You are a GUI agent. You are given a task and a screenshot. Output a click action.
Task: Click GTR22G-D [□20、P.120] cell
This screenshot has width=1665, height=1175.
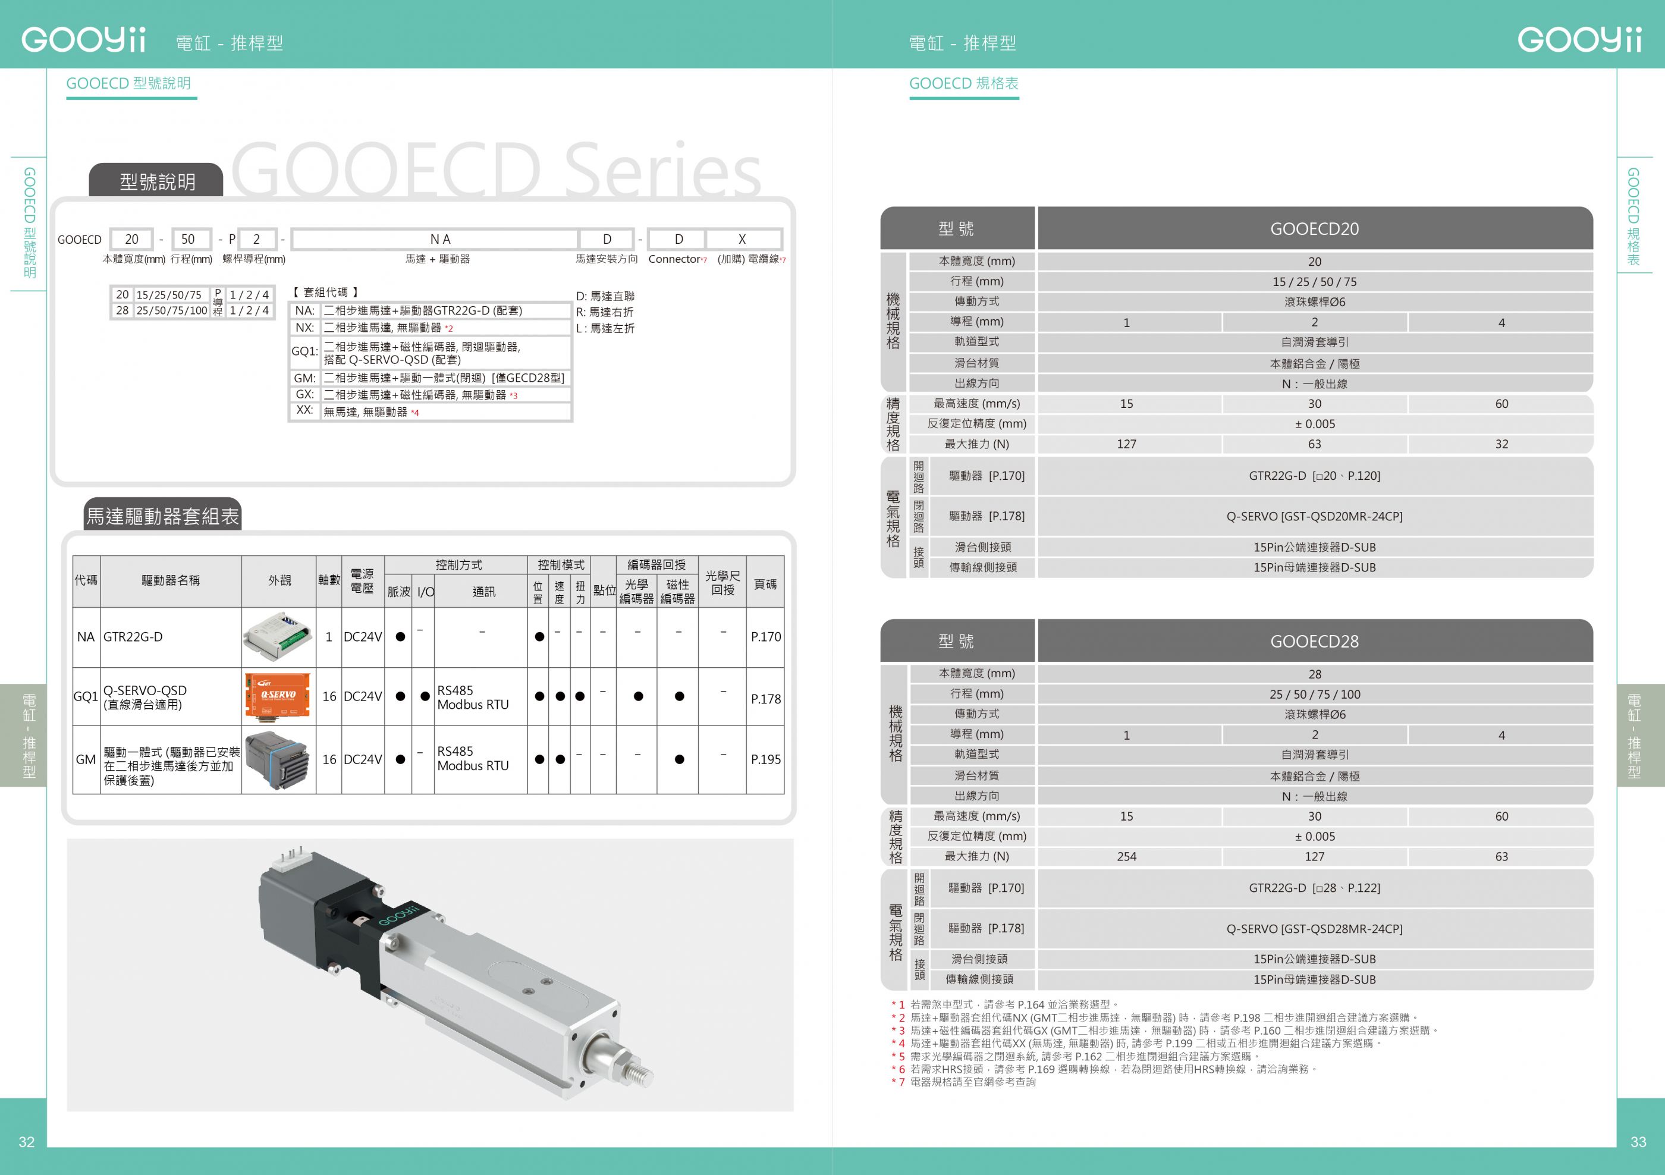pos(1314,476)
